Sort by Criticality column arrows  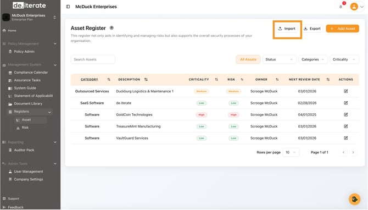click(x=216, y=79)
